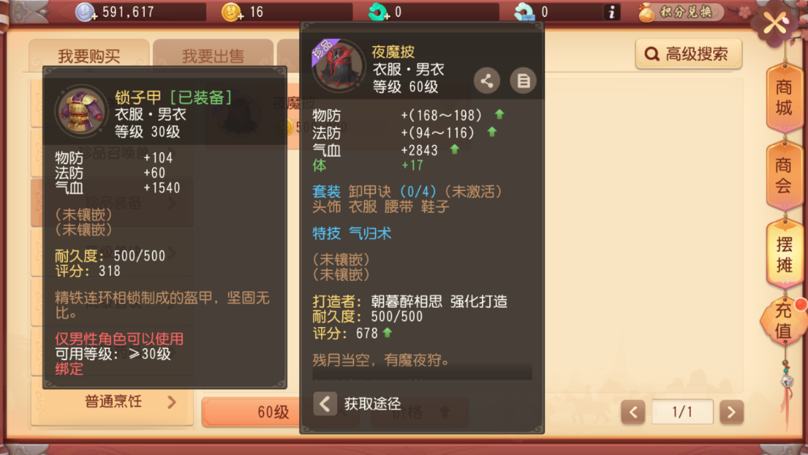Screen dimensions: 808x455
Task: Open the 摆摊 stall side tab
Action: click(x=784, y=254)
